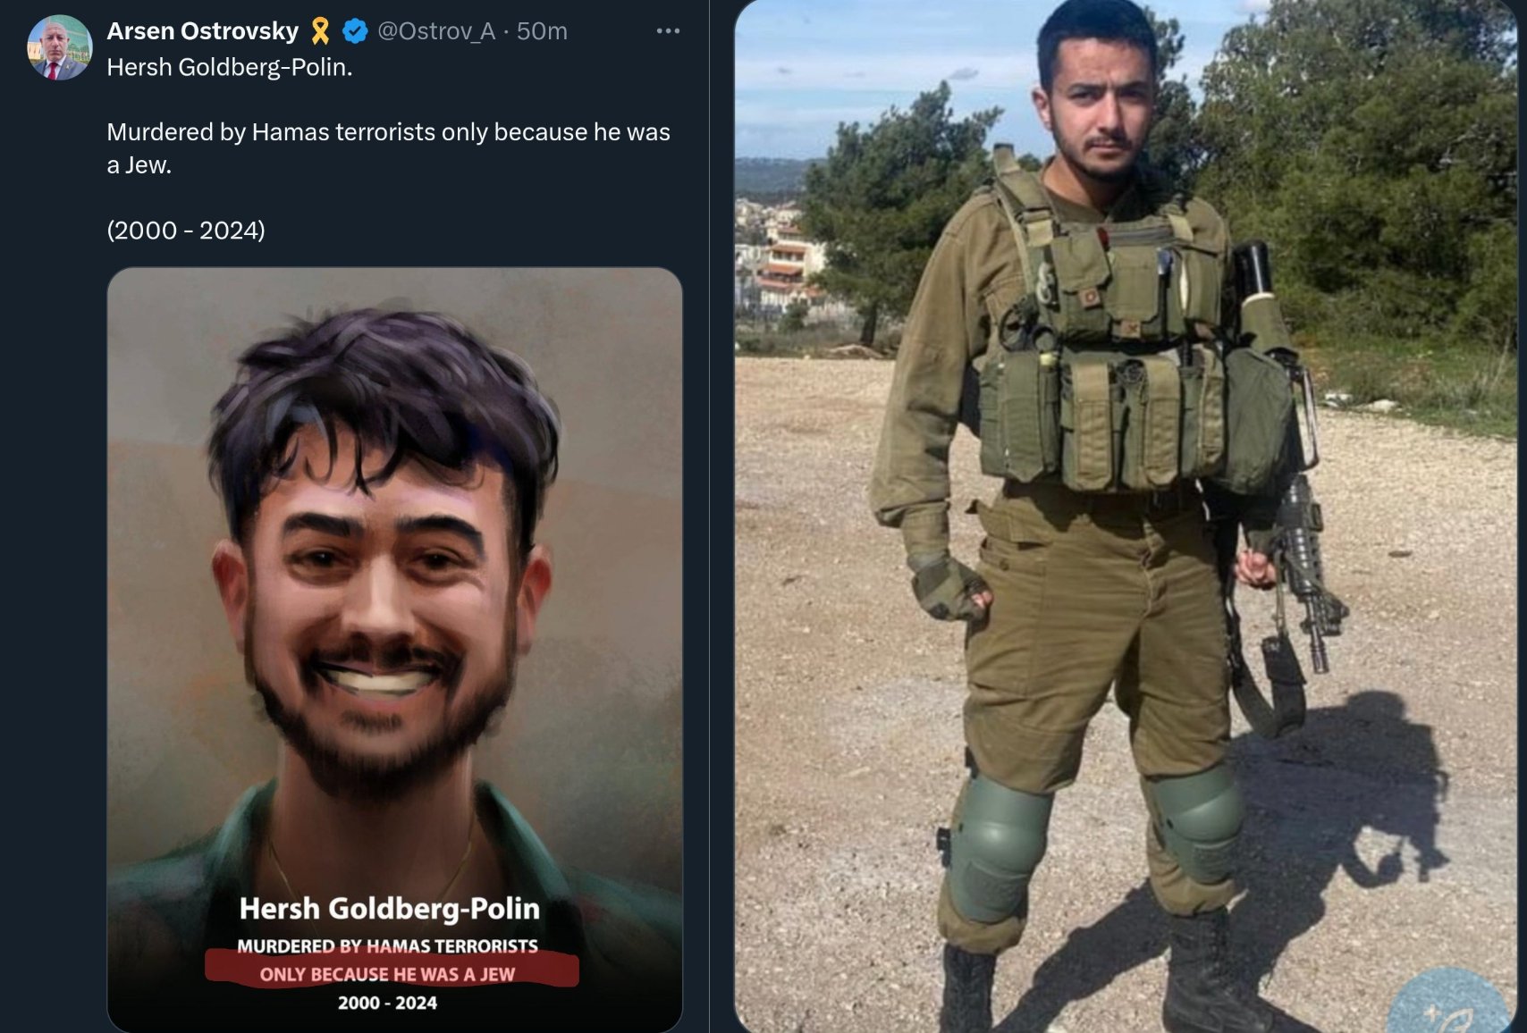Enlarge the painted portrait image in the tweet
The width and height of the screenshot is (1527, 1033).
[394, 650]
